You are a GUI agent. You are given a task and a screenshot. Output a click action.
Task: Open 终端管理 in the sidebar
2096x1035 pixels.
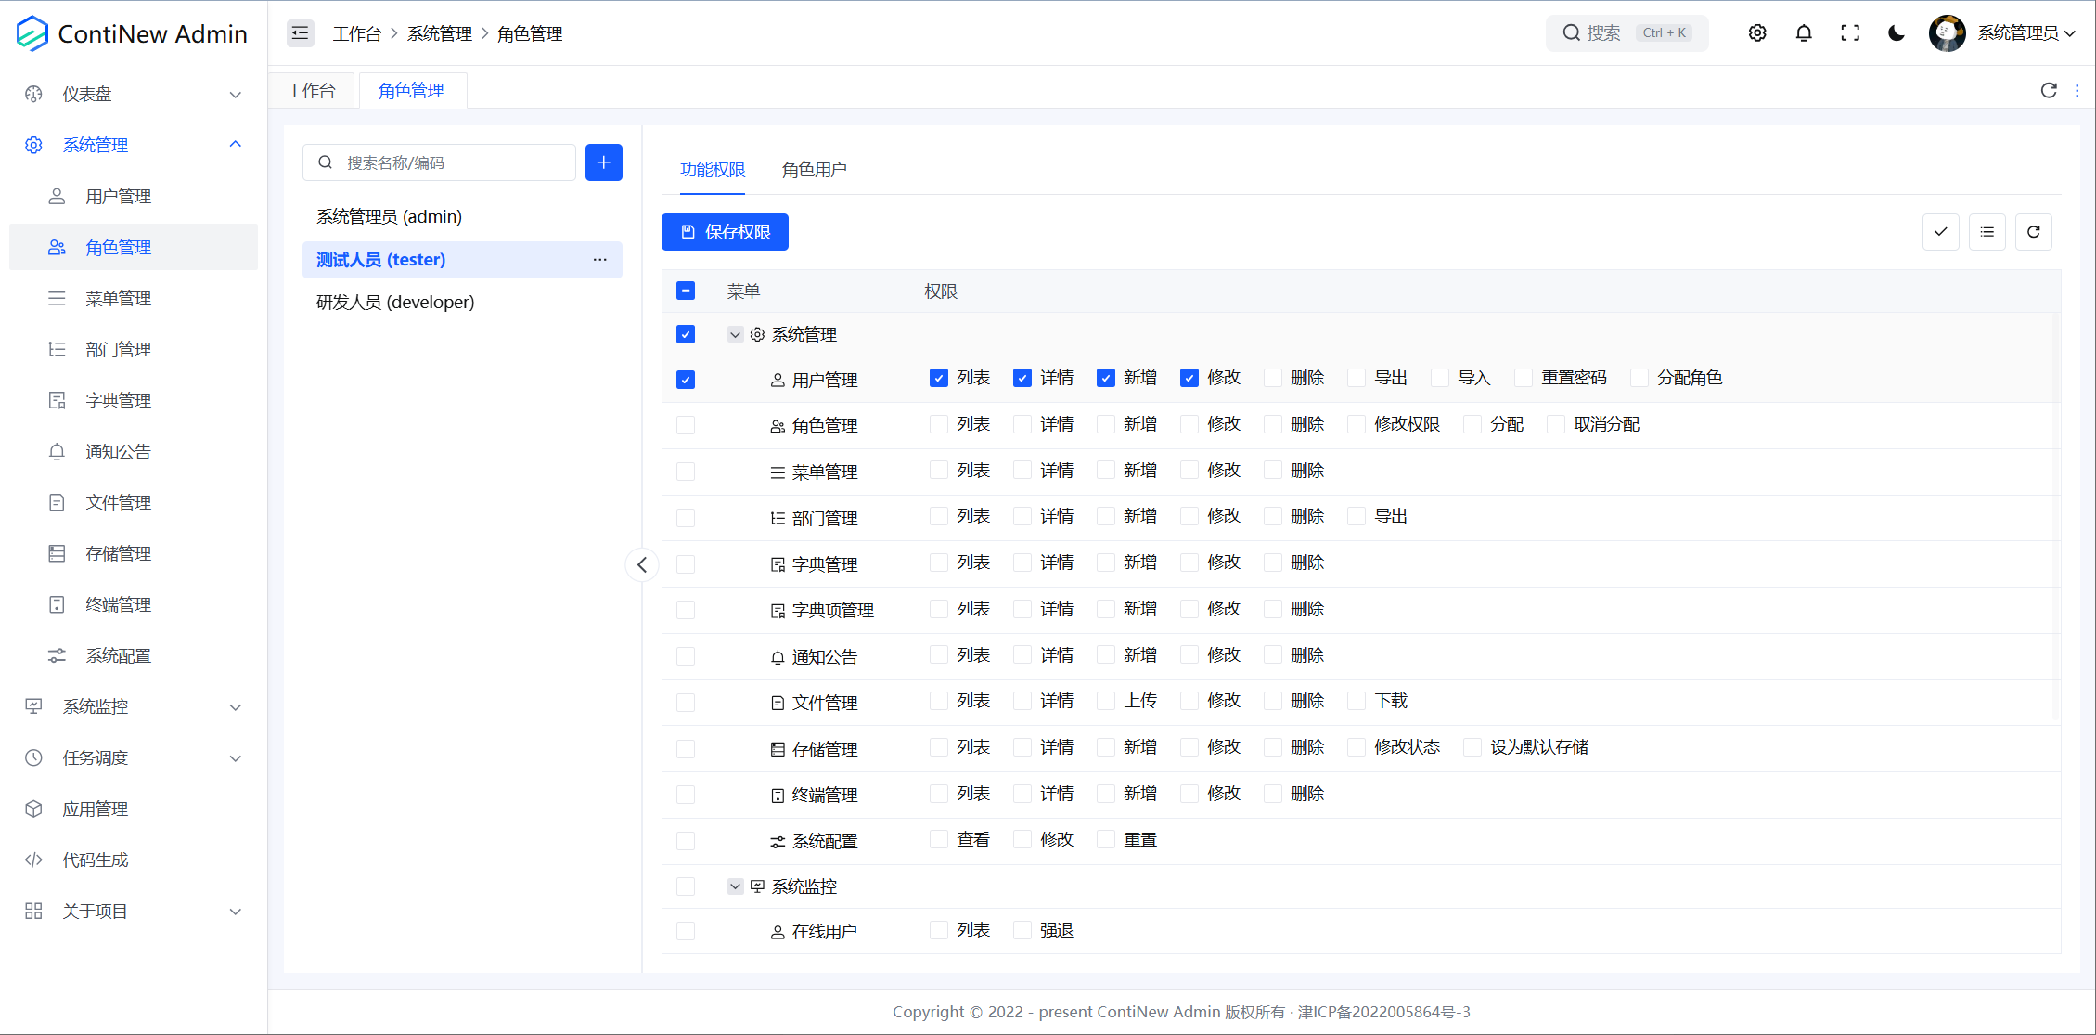[x=134, y=604]
